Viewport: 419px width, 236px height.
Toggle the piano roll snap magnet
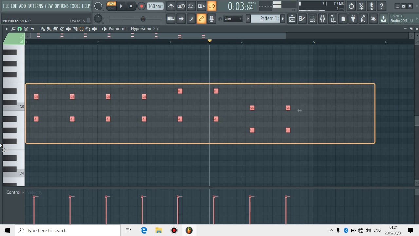20,29
